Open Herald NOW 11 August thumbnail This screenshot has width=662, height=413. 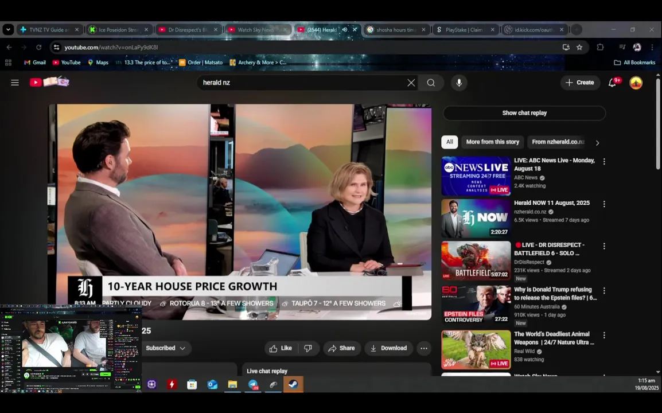coord(476,219)
